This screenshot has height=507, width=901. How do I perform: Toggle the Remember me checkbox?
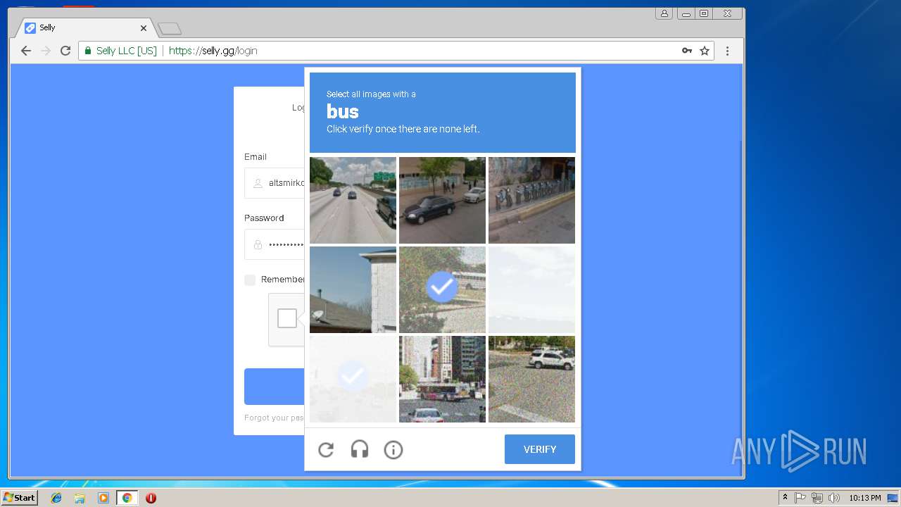[250, 280]
